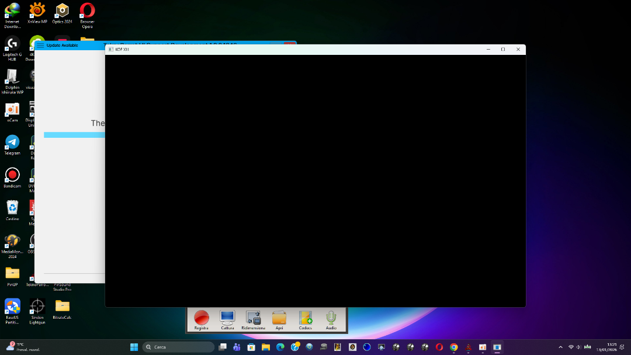The width and height of the screenshot is (631, 355).
Task: Click the Windows Start button
Action: pyautogui.click(x=134, y=347)
